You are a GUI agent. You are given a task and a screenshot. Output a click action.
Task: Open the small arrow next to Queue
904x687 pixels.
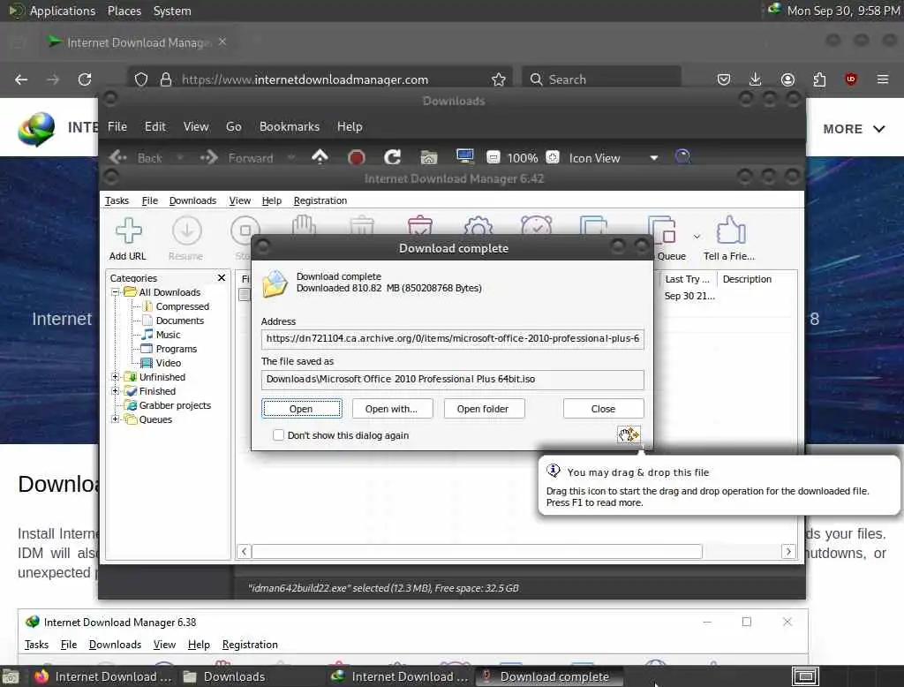pyautogui.click(x=697, y=237)
